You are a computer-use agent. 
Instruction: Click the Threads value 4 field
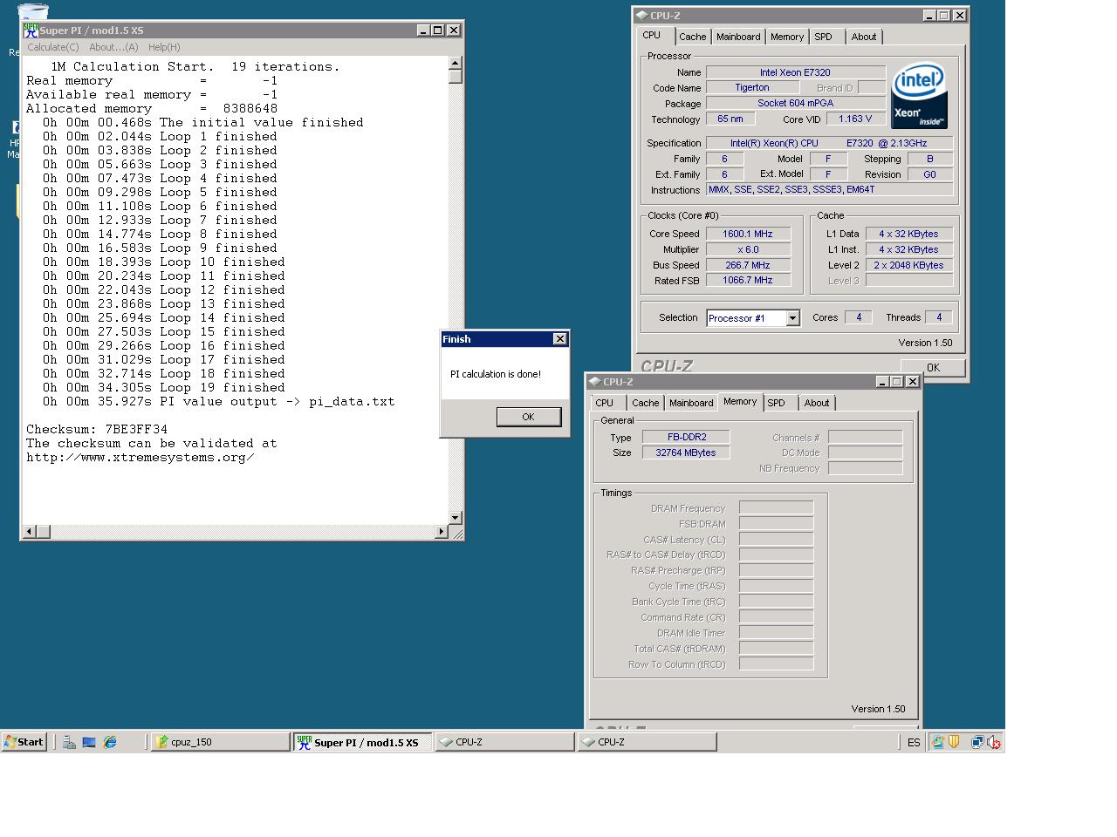click(938, 317)
